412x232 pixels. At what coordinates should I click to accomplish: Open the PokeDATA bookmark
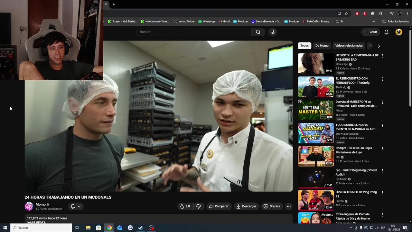pyautogui.click(x=317, y=22)
